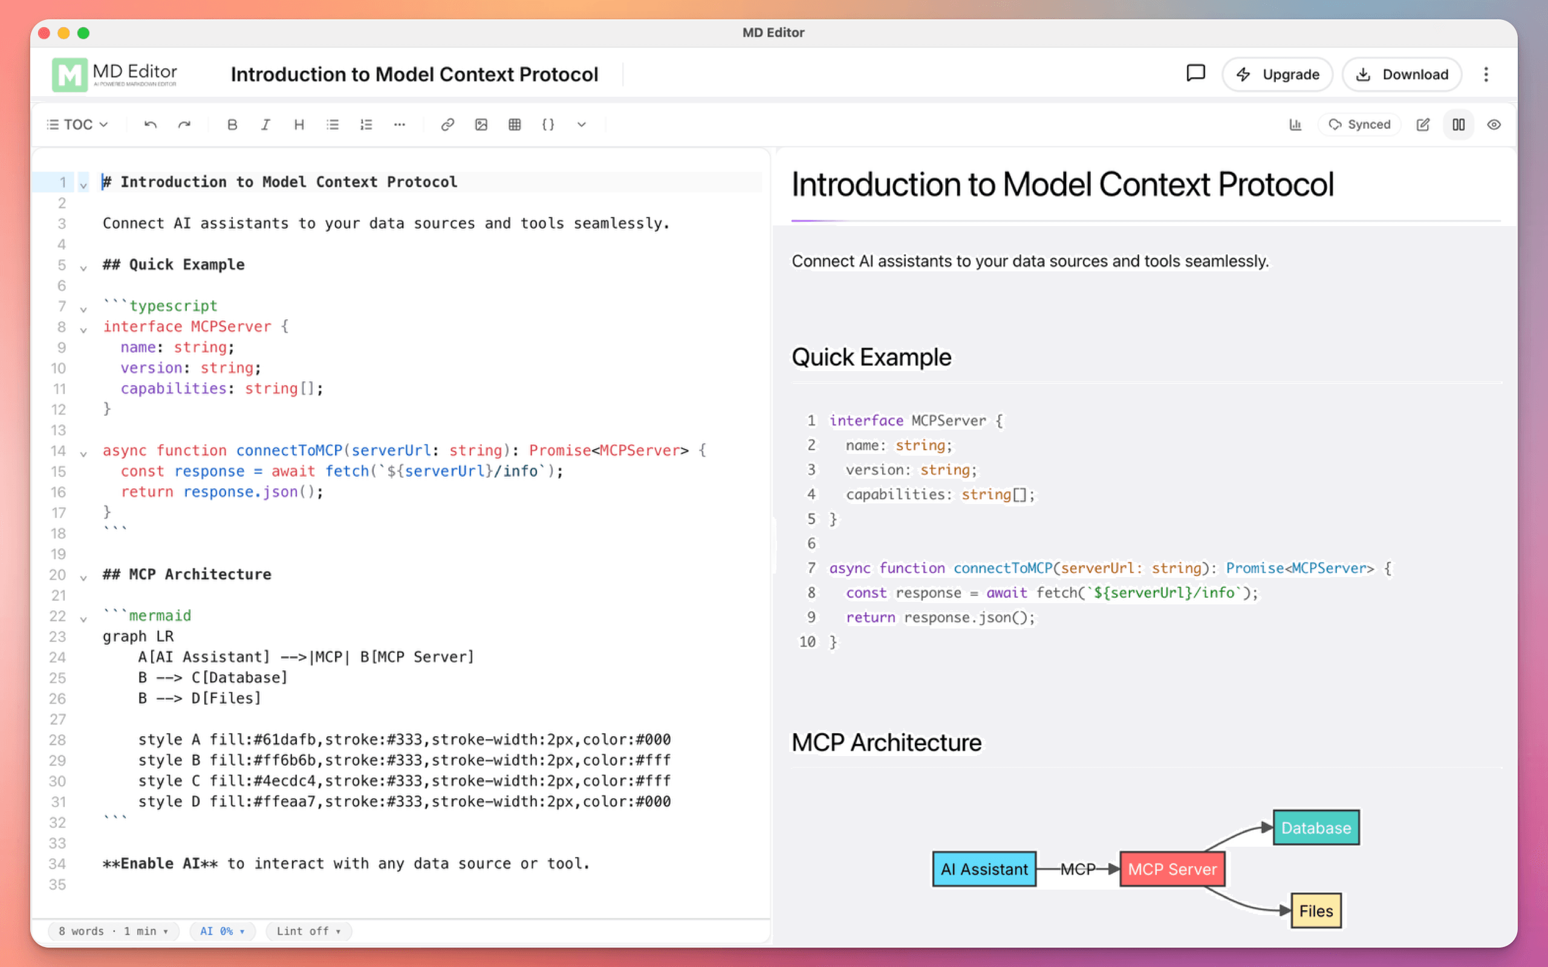Open the three-dot overflow menu top right
Viewport: 1548px width, 967px height.
tap(1488, 74)
